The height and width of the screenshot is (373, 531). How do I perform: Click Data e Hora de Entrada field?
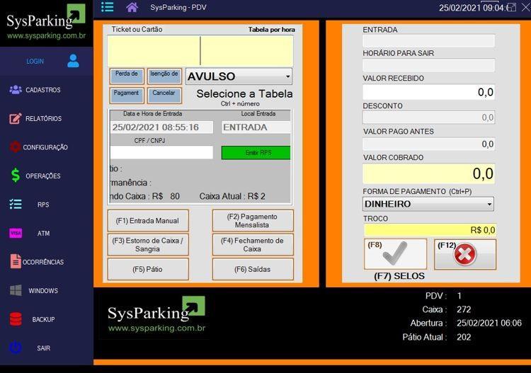(161, 127)
